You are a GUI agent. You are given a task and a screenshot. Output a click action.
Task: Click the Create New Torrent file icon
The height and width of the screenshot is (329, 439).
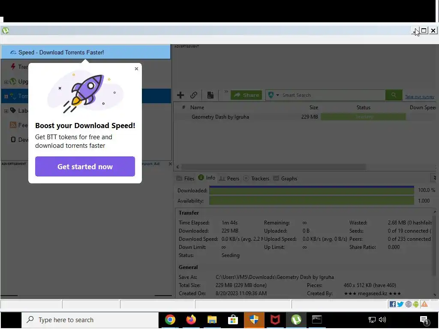210,95
